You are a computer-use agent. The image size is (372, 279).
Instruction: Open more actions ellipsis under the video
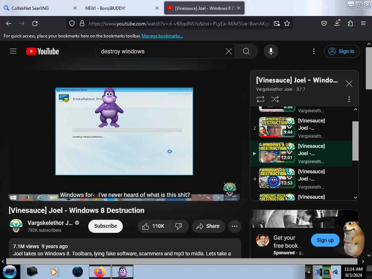pyautogui.click(x=234, y=226)
